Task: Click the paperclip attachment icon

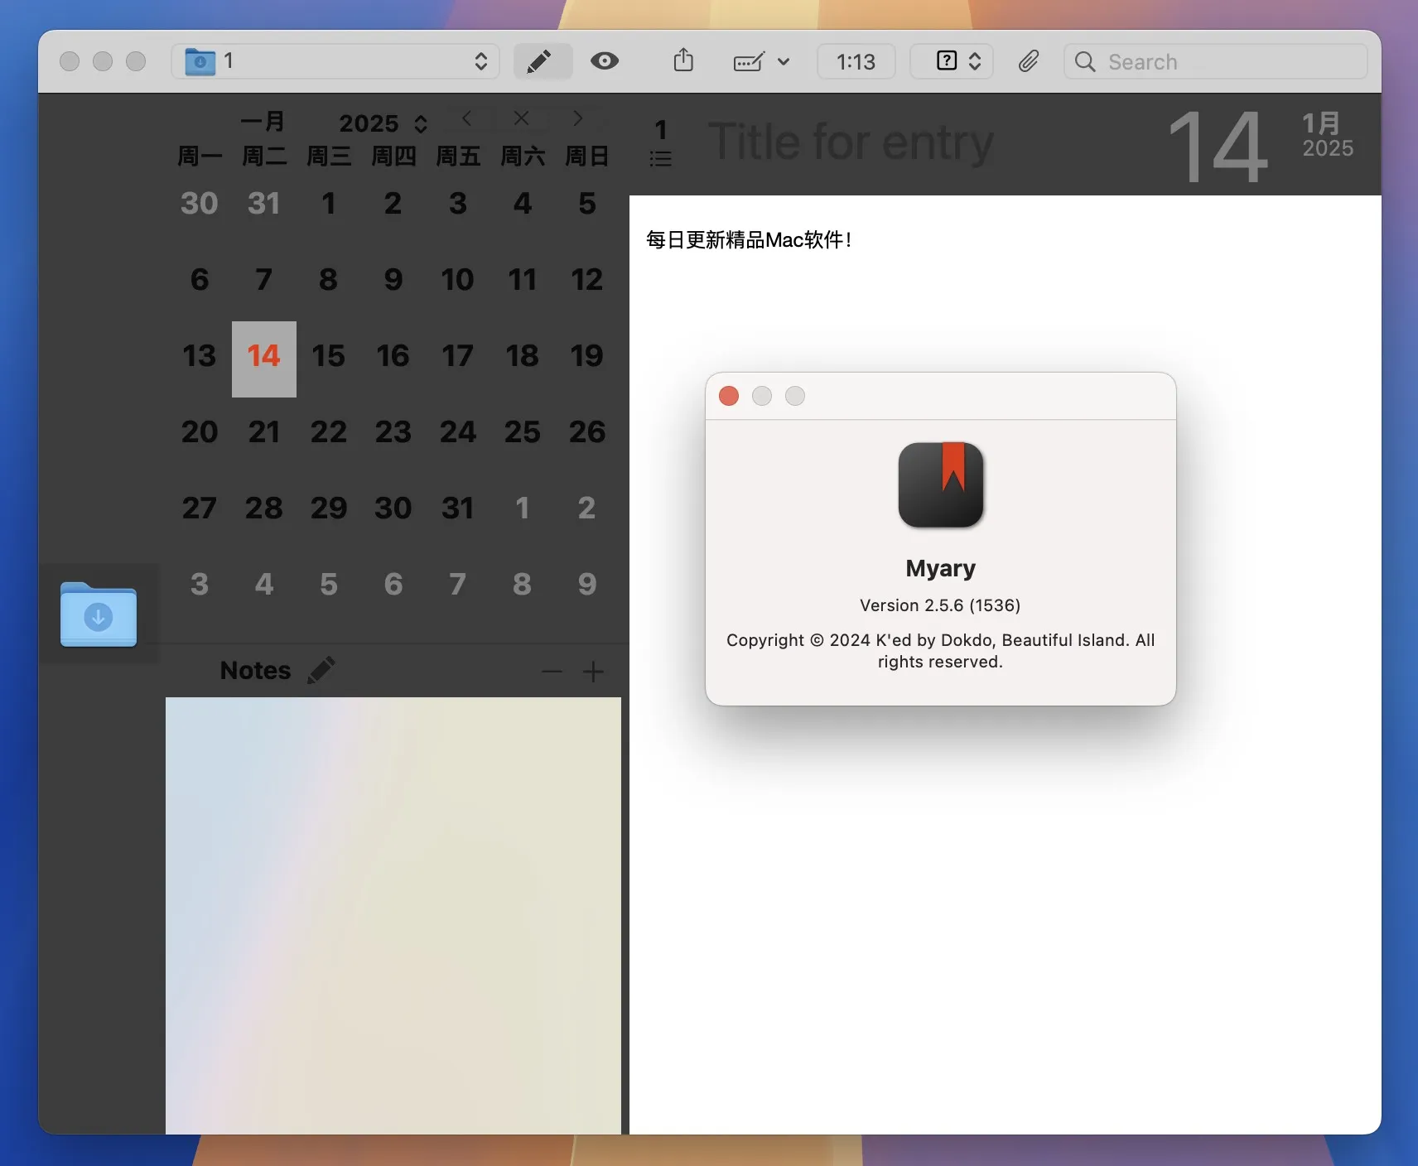Action: [1029, 61]
